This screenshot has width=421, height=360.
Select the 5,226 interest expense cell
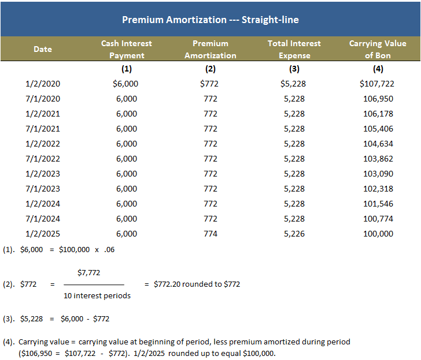(x=294, y=234)
